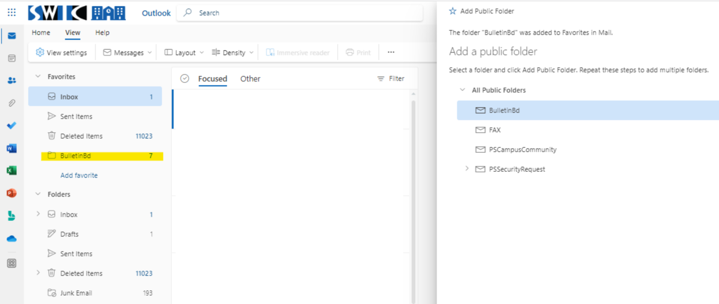
Task: Open the Calendar icon in the sidebar
Action: [x=12, y=58]
